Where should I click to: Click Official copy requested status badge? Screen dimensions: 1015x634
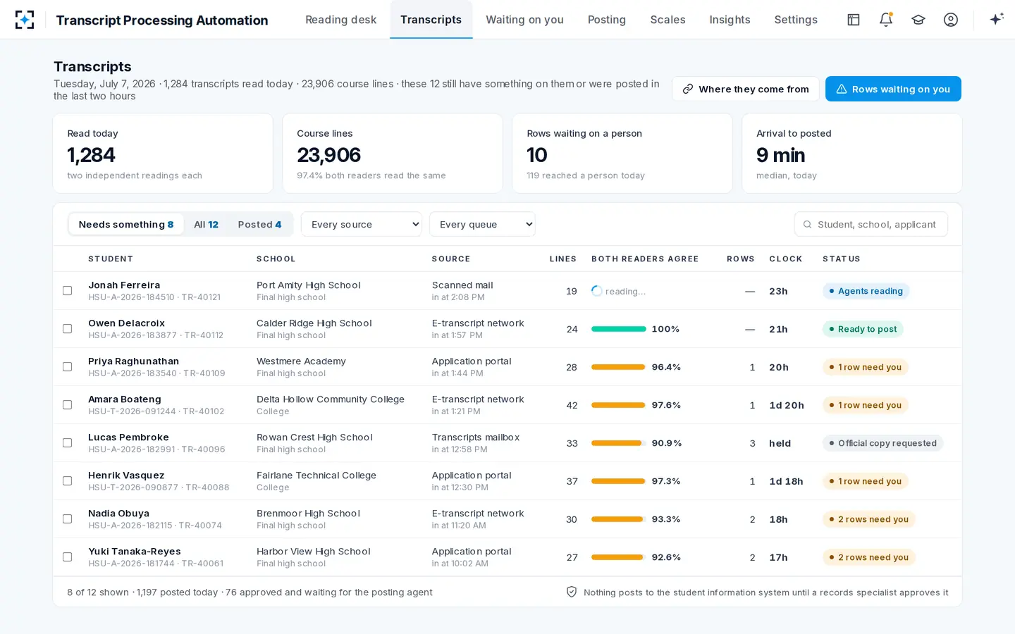point(882,443)
